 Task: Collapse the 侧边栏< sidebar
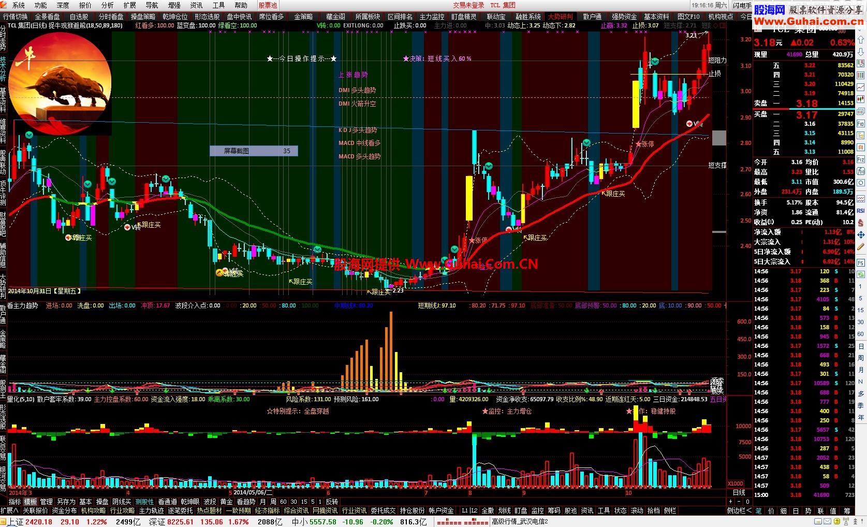tap(740, 511)
